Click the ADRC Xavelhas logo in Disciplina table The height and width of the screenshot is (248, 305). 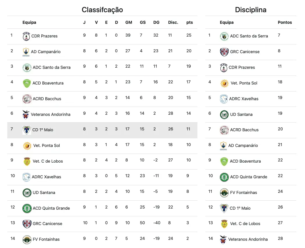(x=224, y=99)
